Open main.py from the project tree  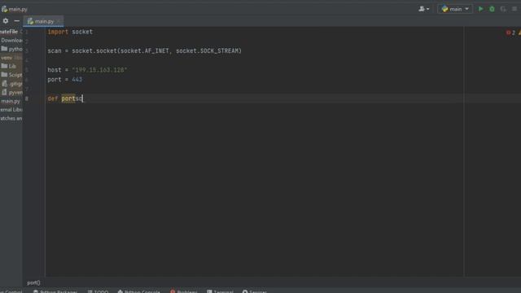(x=11, y=101)
